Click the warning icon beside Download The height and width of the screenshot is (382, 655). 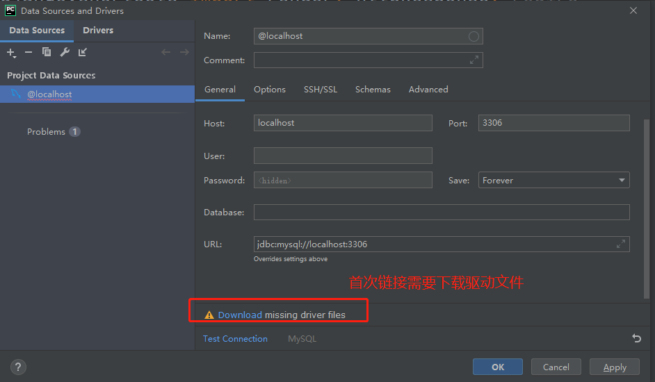[x=209, y=315]
